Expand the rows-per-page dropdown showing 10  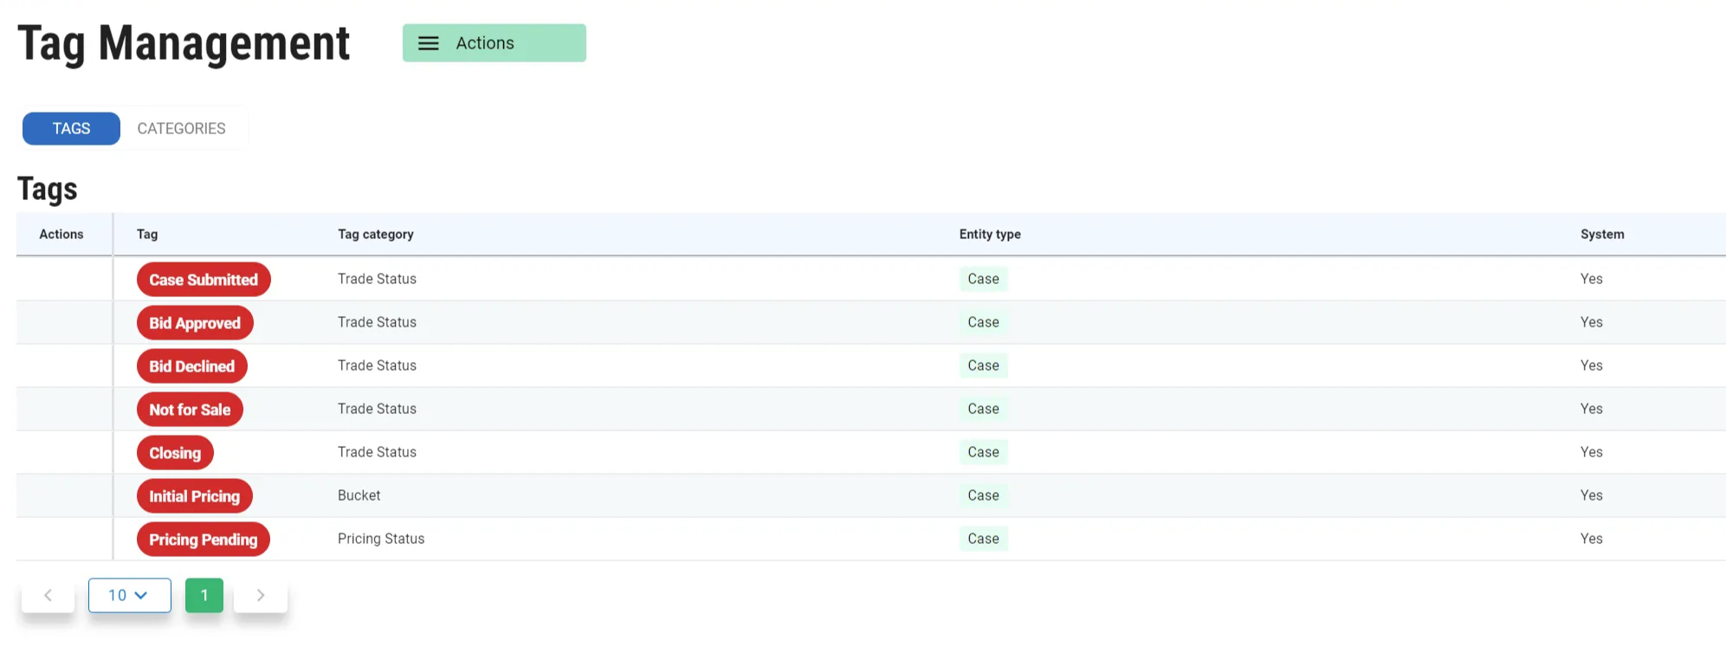pyautogui.click(x=129, y=595)
